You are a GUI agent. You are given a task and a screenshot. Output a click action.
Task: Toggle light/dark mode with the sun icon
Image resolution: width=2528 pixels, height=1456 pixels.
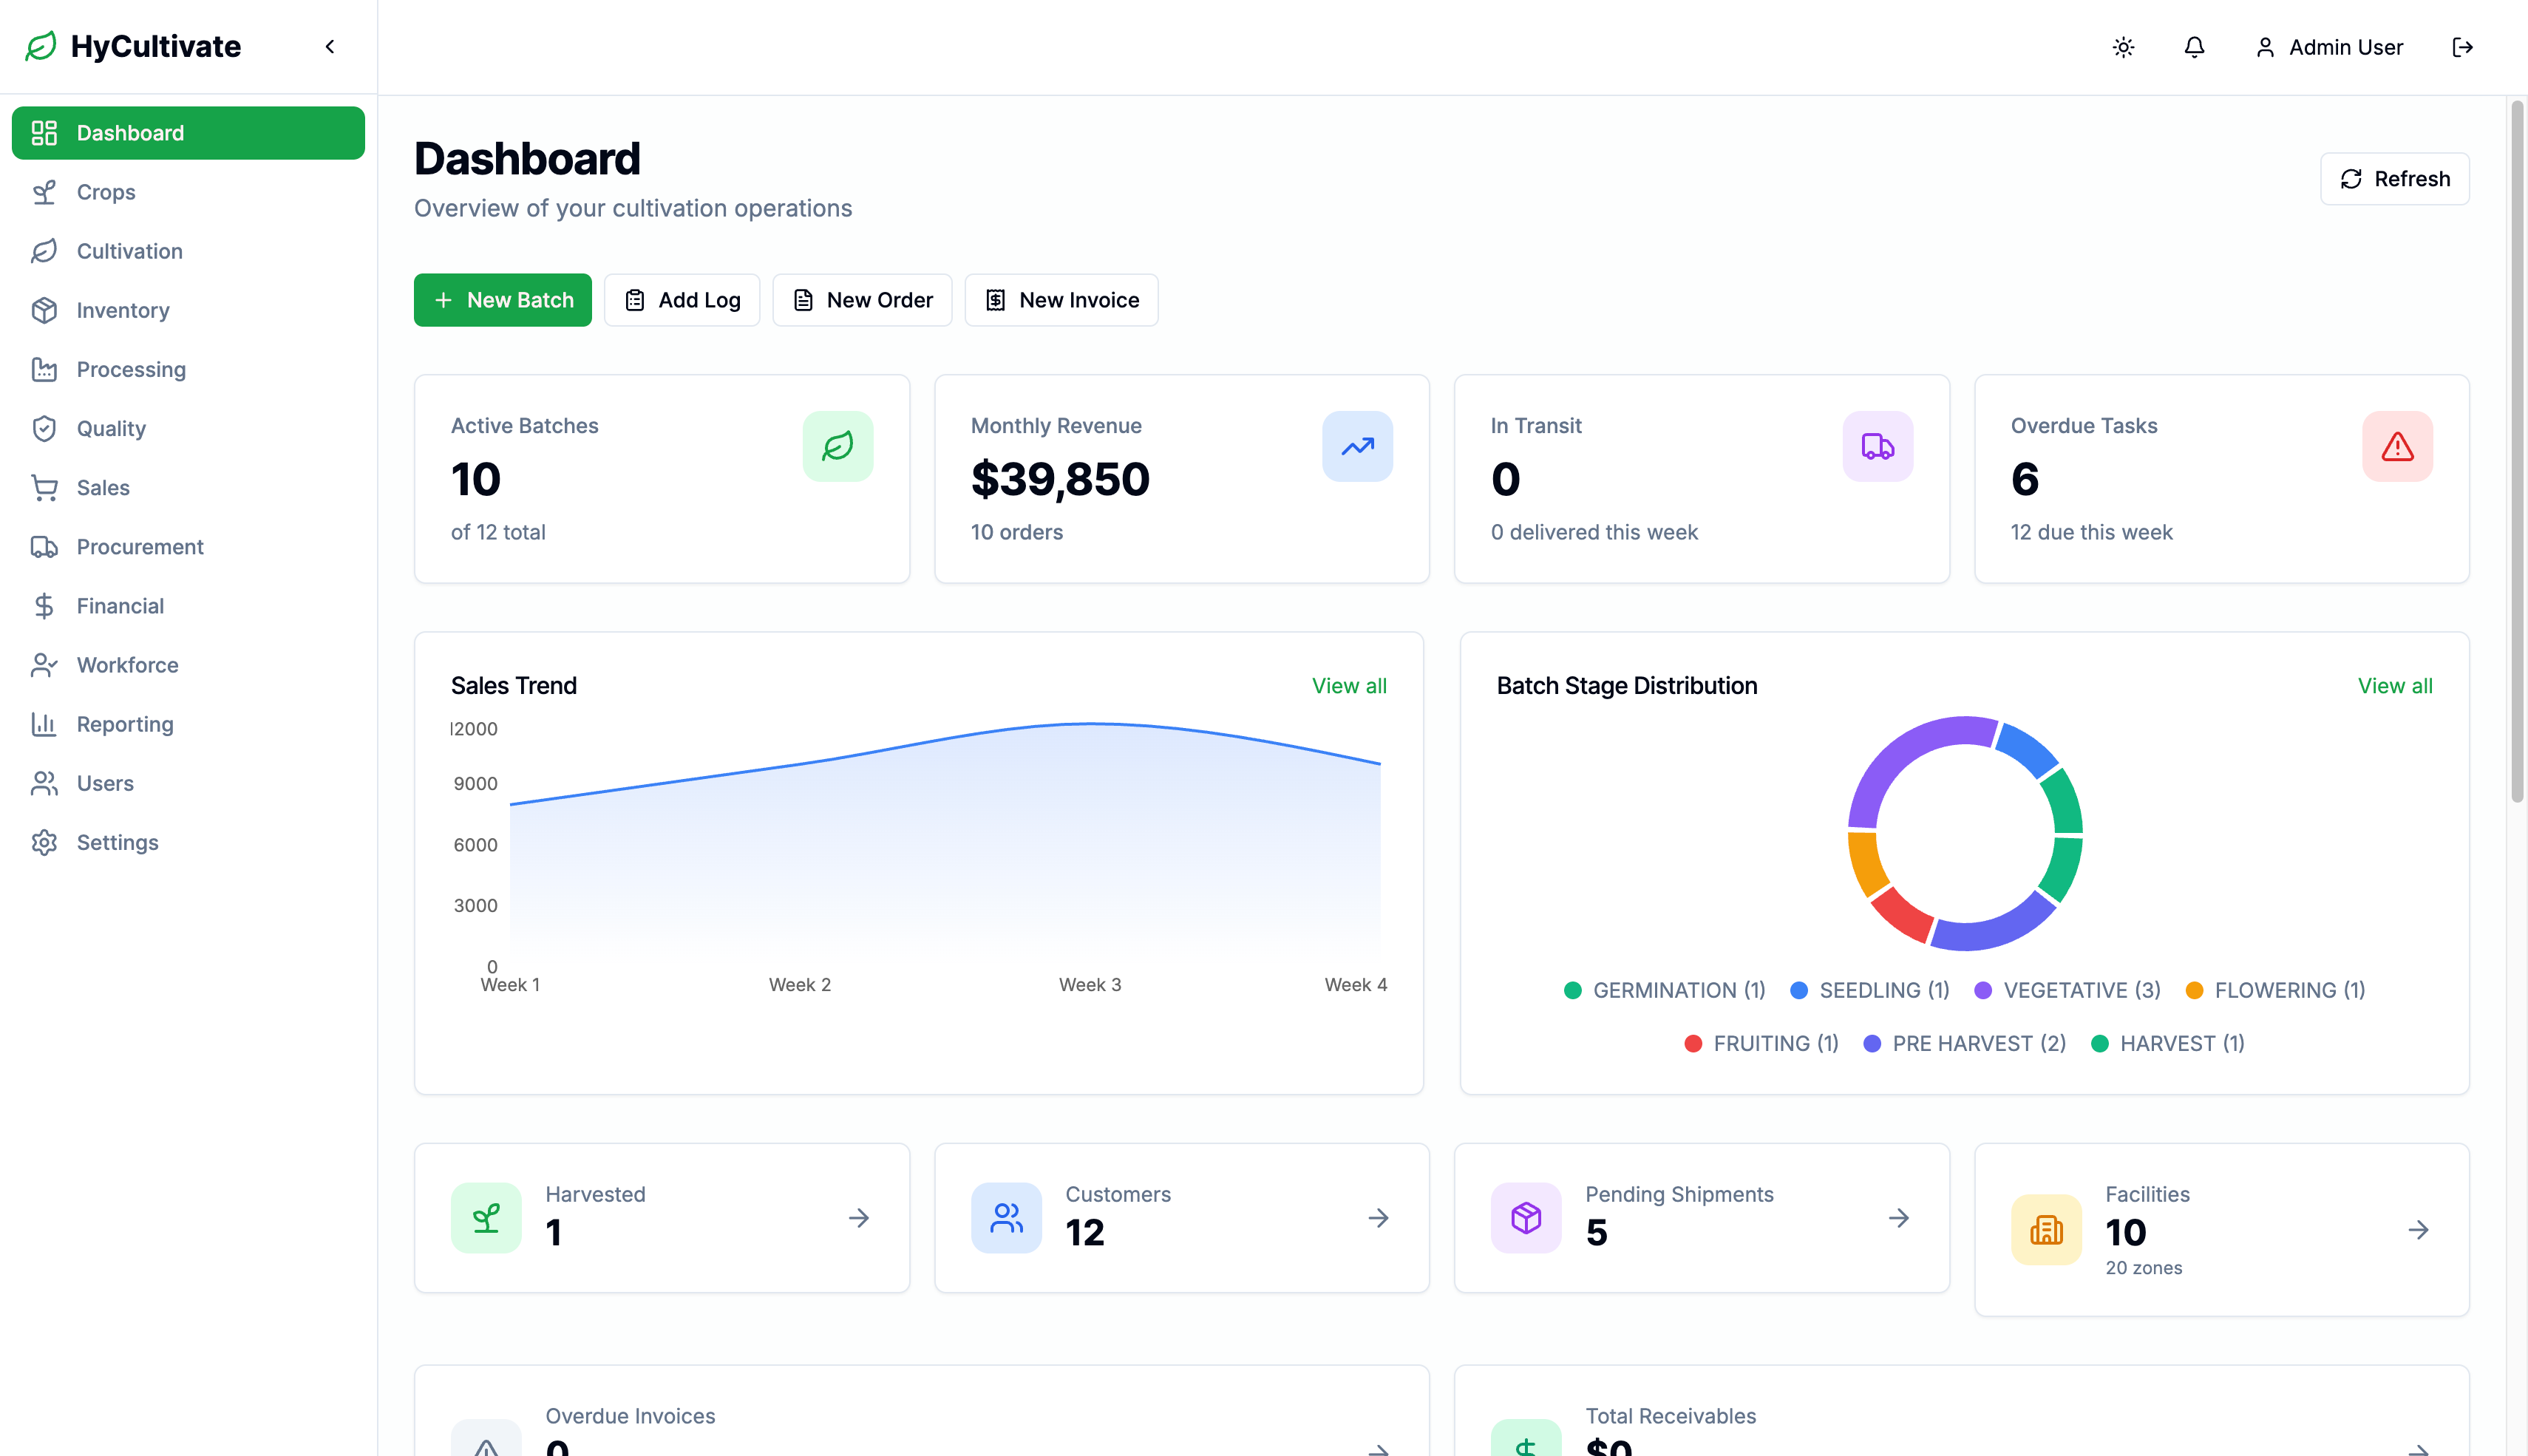tap(2123, 47)
